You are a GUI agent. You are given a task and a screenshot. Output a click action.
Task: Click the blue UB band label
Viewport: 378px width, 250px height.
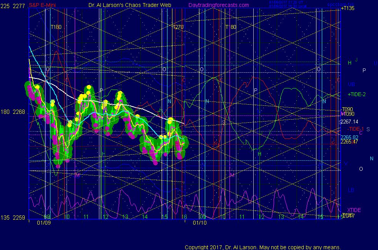tap(351, 84)
